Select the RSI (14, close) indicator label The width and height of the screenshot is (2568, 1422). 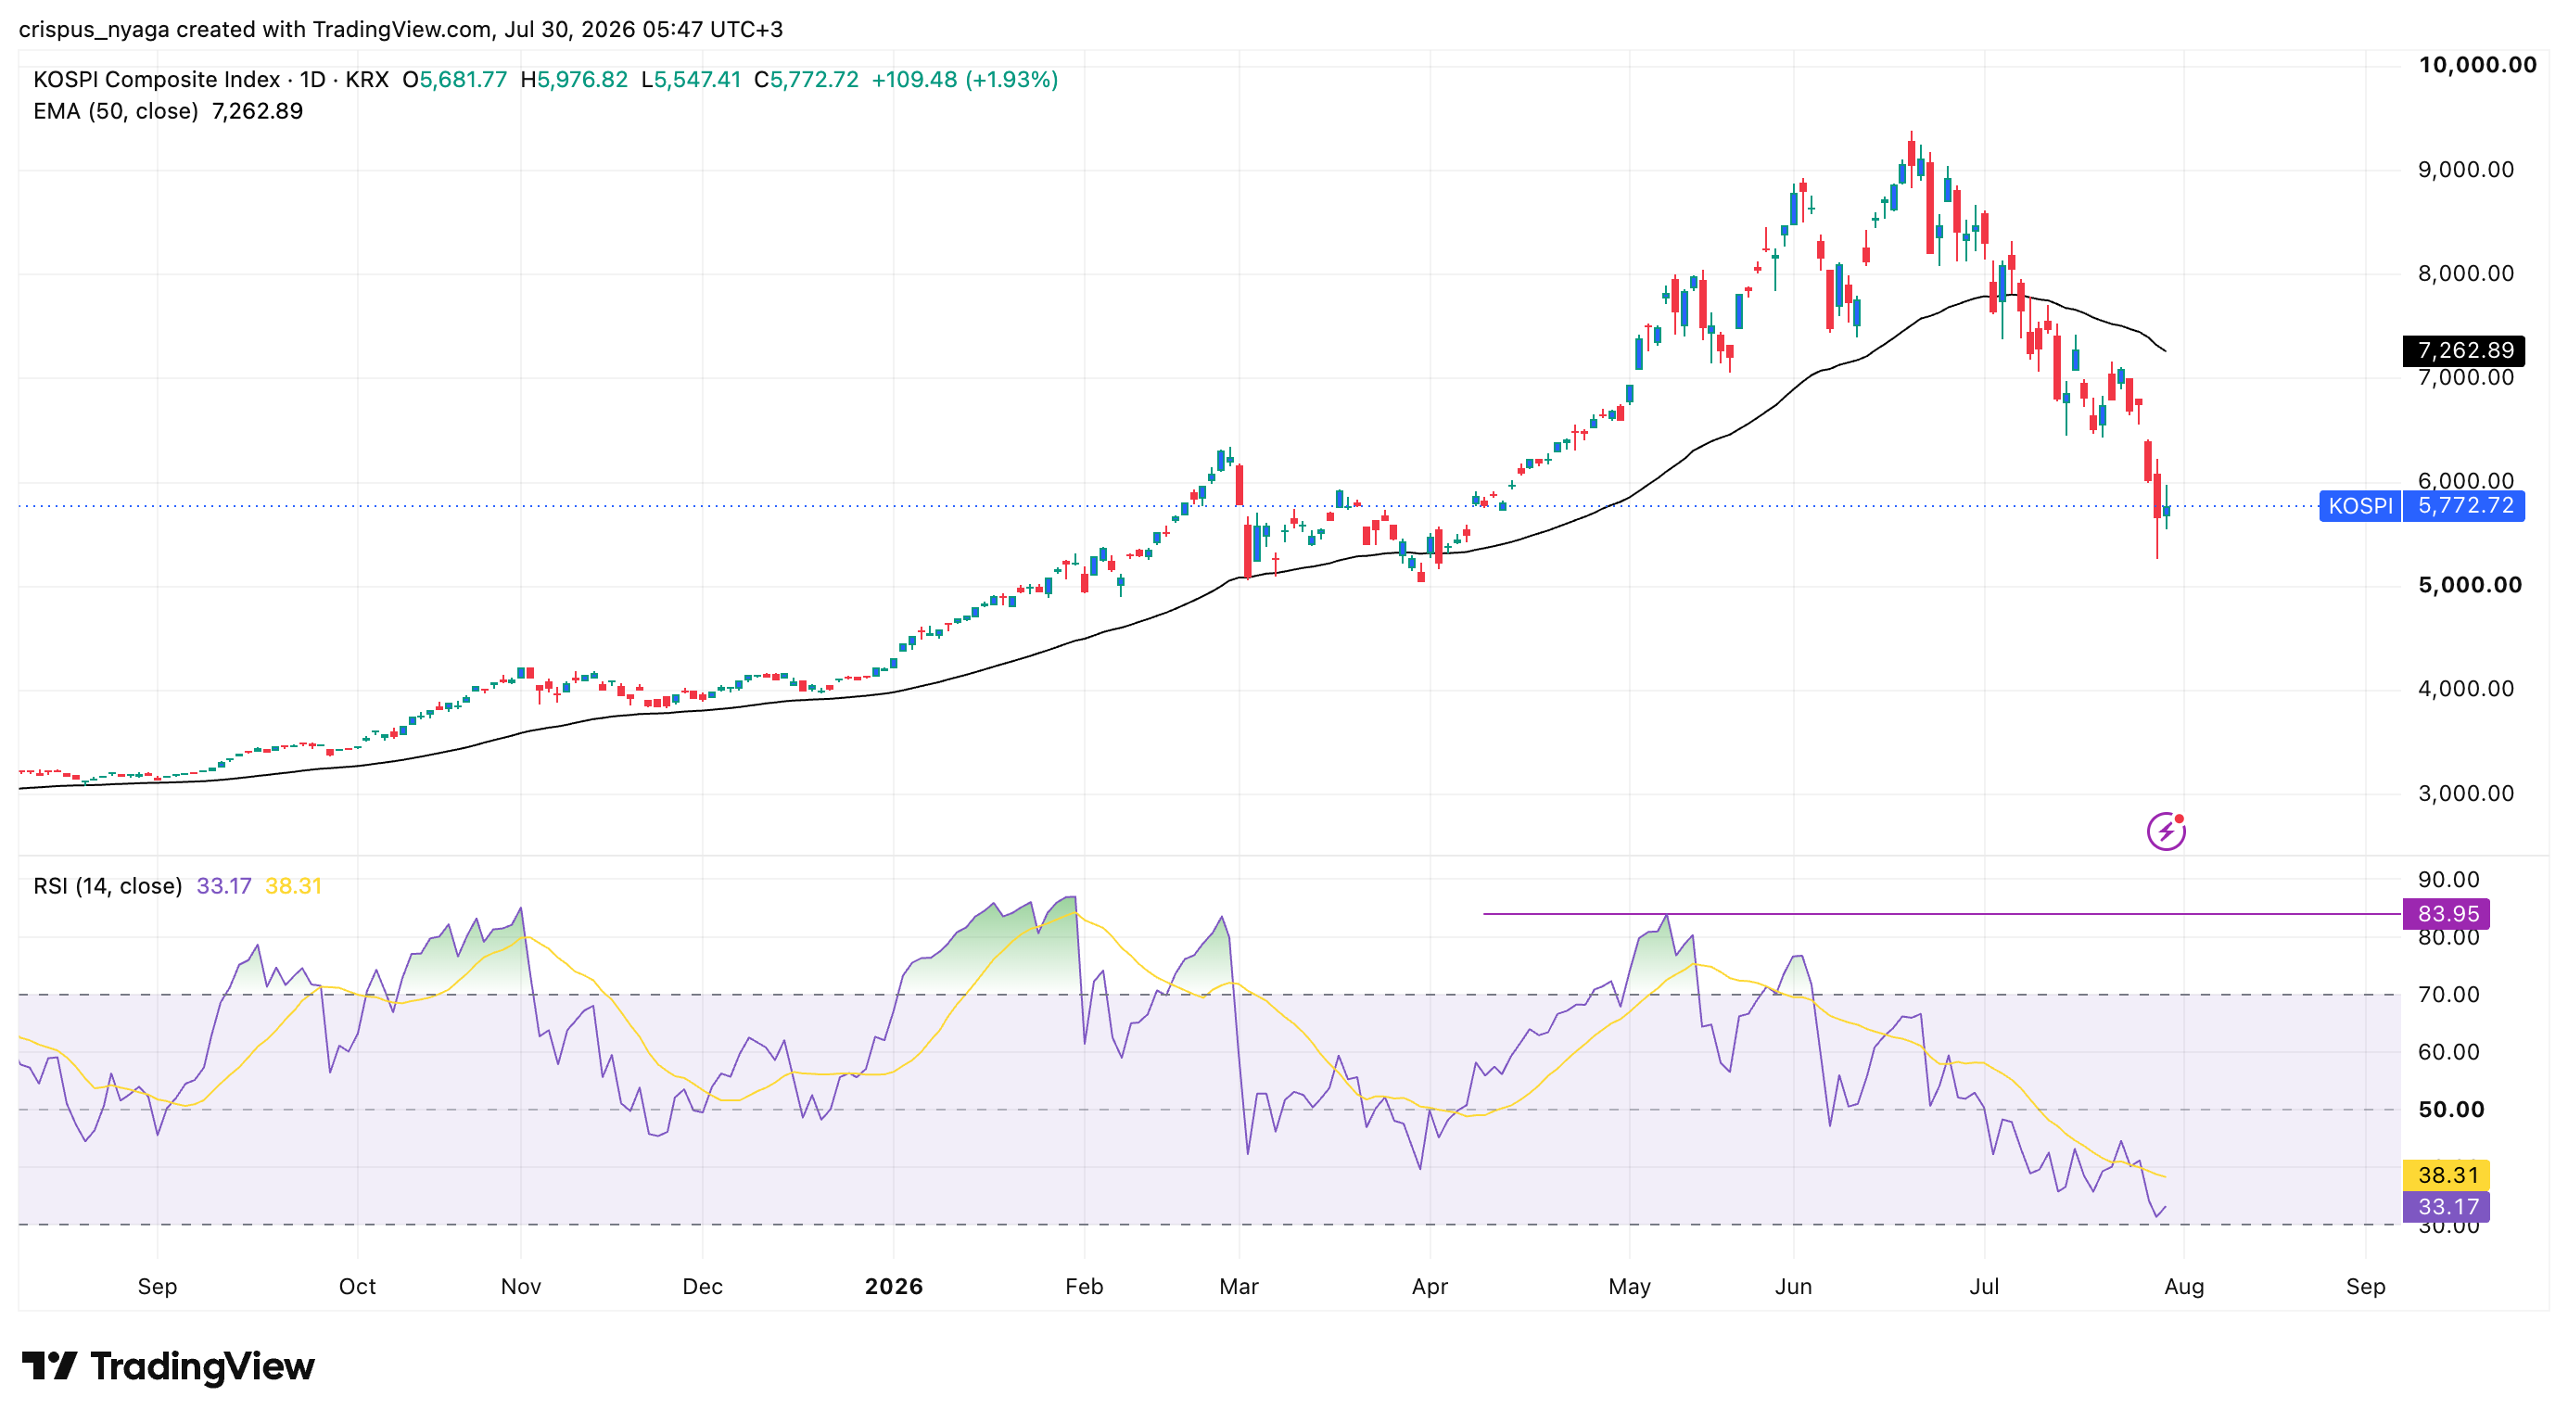point(108,886)
